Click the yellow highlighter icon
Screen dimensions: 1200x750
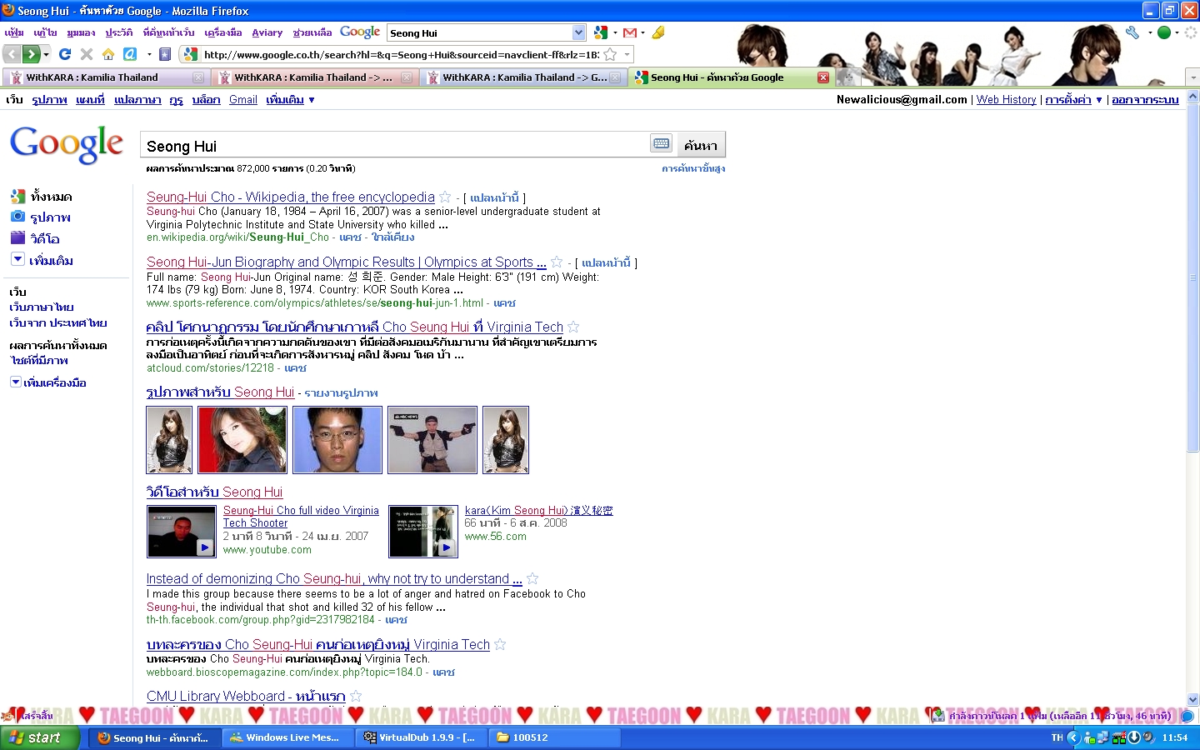[658, 32]
